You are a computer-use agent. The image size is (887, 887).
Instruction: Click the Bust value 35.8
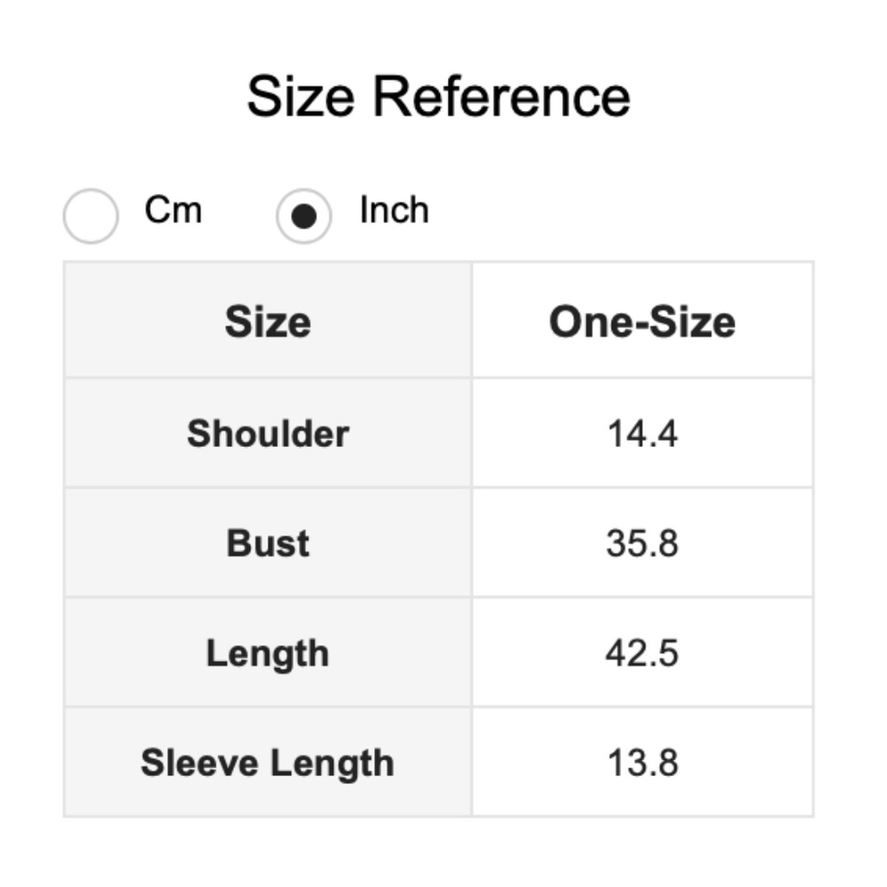[642, 543]
